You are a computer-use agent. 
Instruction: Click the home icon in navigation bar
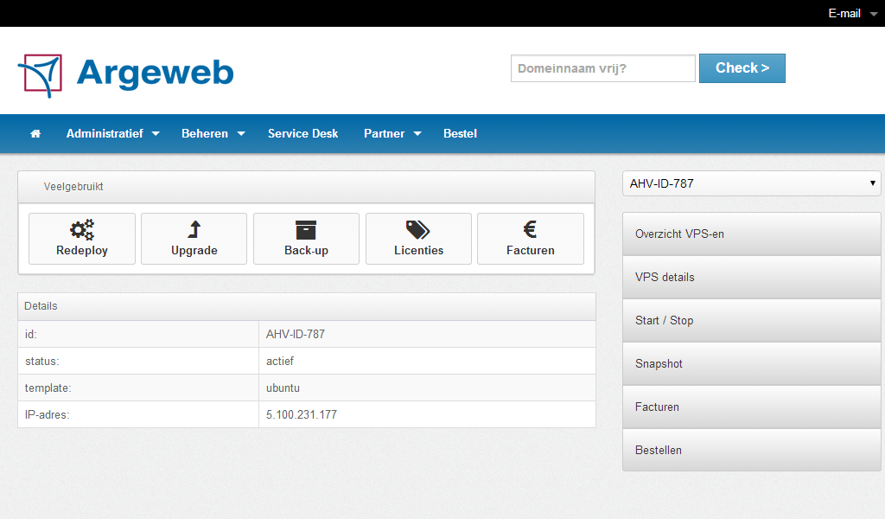coord(35,134)
